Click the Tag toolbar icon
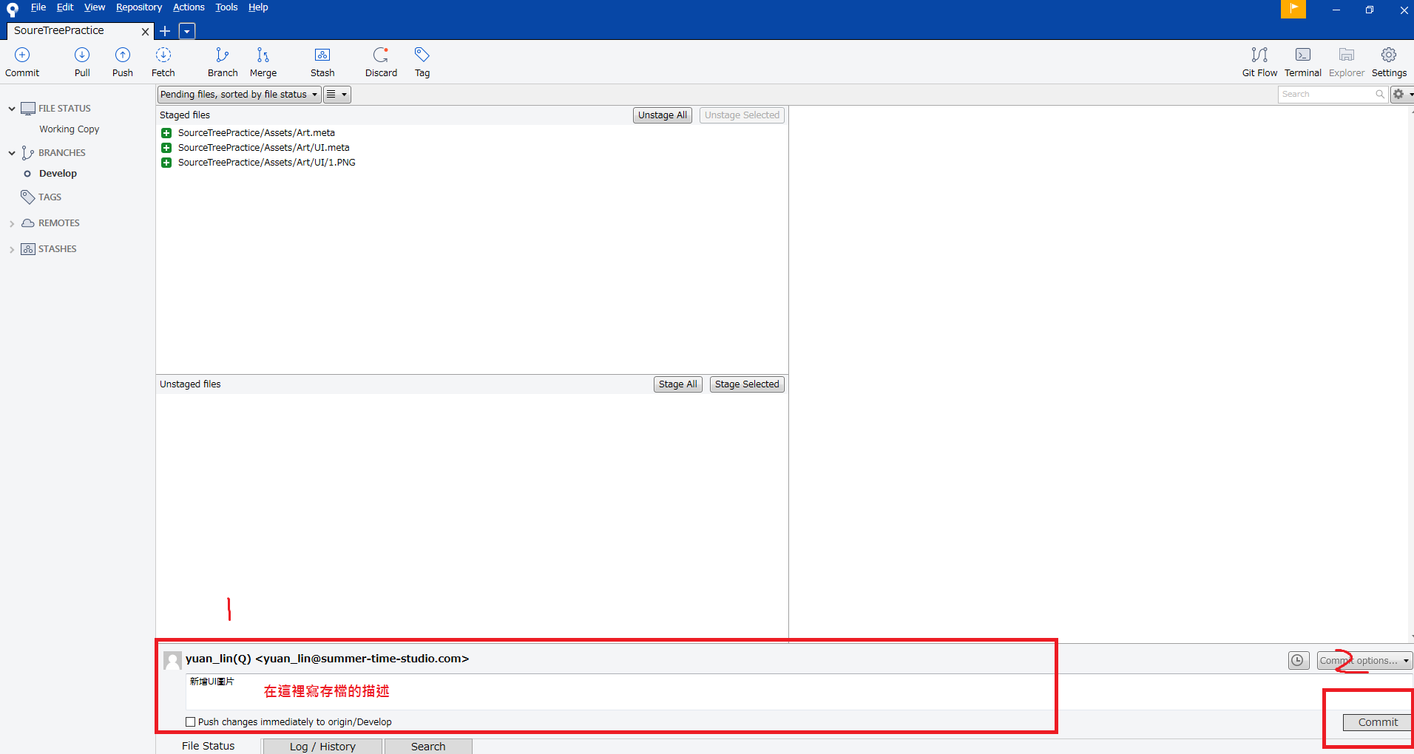The height and width of the screenshot is (754, 1414). pos(422,55)
